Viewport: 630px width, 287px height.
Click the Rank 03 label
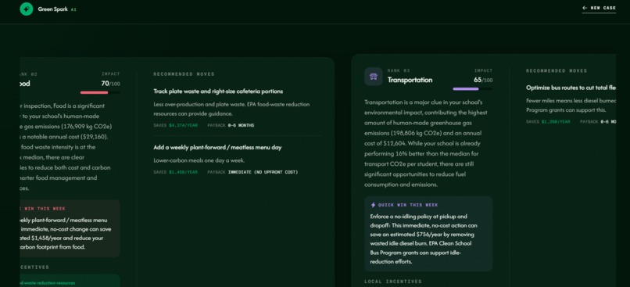[x=399, y=70]
